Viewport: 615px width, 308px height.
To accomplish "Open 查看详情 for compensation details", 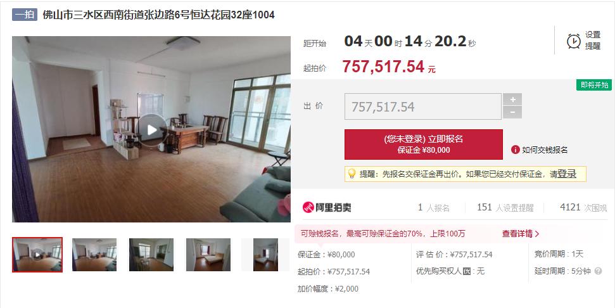I will [521, 234].
